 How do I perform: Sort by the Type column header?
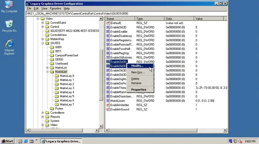pyautogui.click(x=149, y=19)
